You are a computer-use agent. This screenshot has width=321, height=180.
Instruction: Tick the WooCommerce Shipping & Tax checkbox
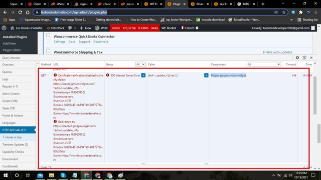[48, 50]
